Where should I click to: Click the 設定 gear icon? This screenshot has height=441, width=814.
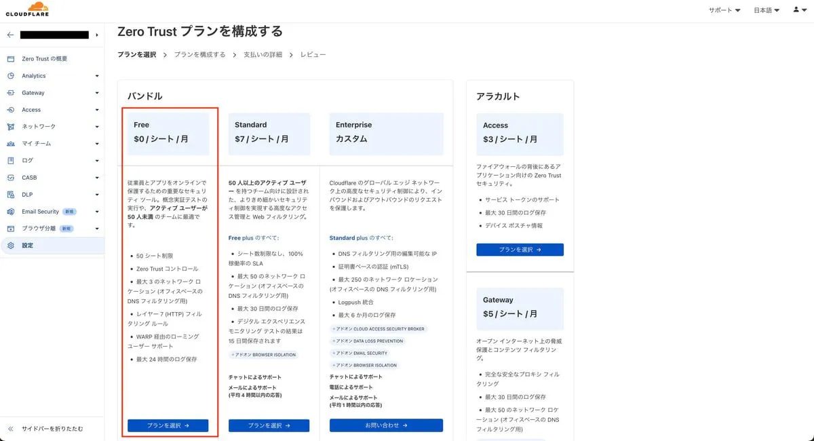pyautogui.click(x=10, y=246)
